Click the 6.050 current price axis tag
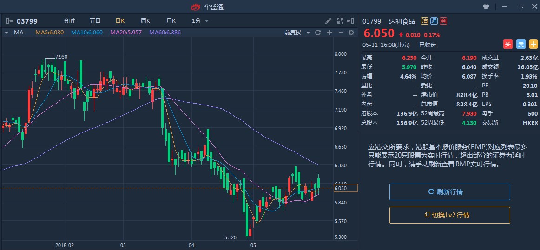 pos(346,188)
